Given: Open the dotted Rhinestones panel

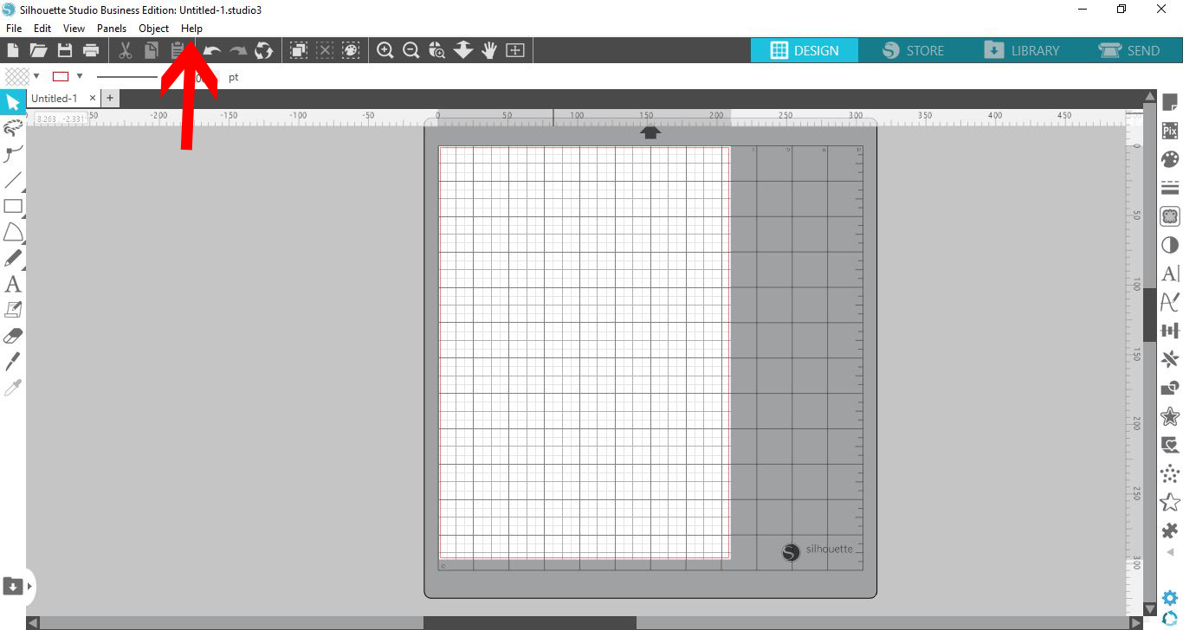Looking at the screenshot, I should coord(1170,473).
